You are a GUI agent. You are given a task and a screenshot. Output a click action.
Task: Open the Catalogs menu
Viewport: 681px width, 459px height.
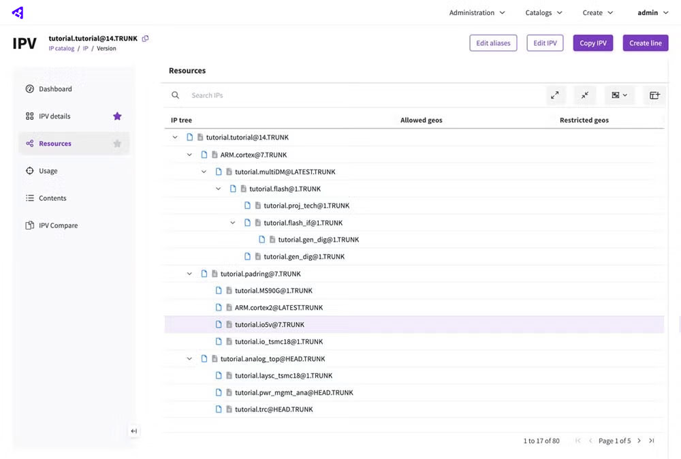pos(542,12)
